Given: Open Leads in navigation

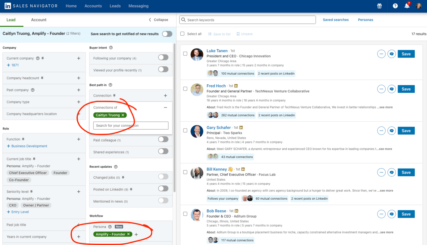Looking at the screenshot, I should pyautogui.click(x=115, y=6).
